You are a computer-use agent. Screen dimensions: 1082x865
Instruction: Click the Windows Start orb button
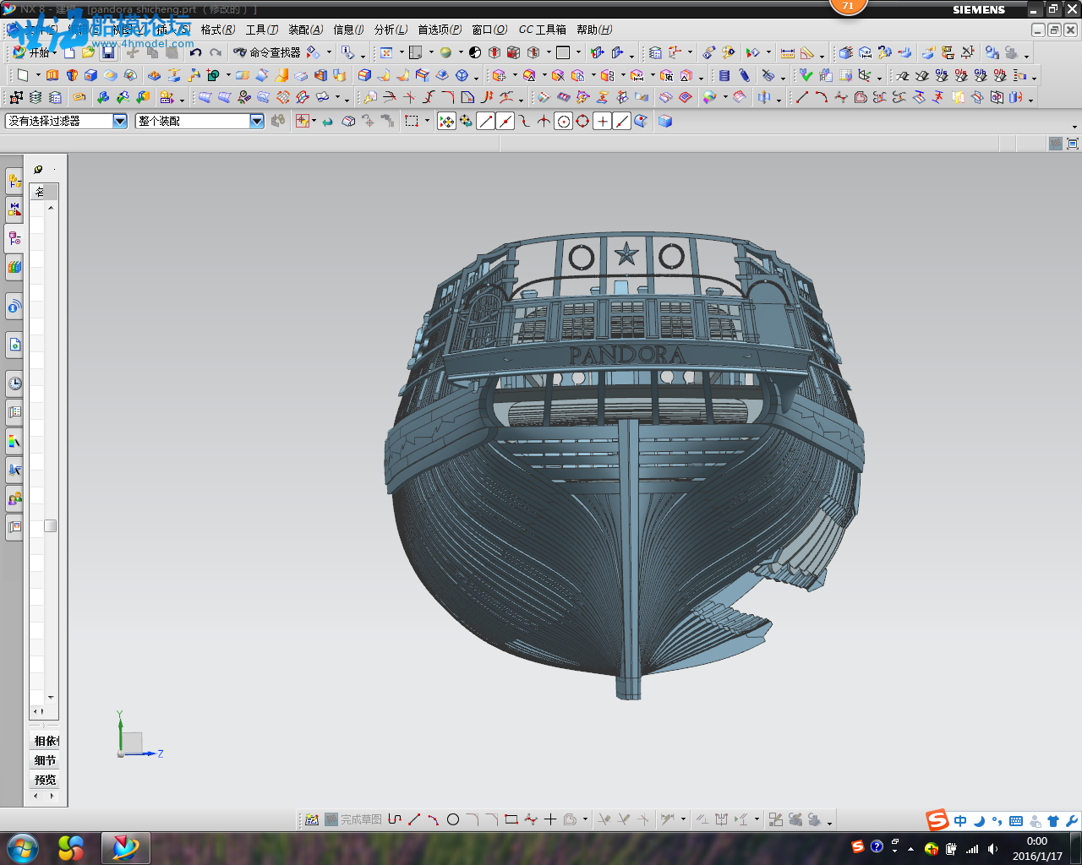click(22, 847)
